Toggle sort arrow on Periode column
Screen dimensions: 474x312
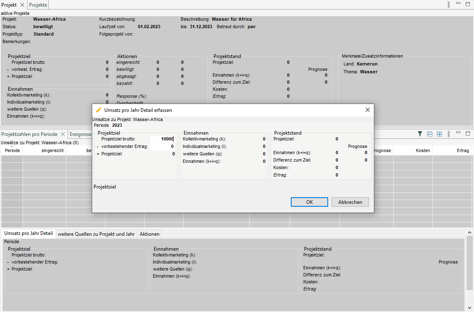tap(12, 147)
